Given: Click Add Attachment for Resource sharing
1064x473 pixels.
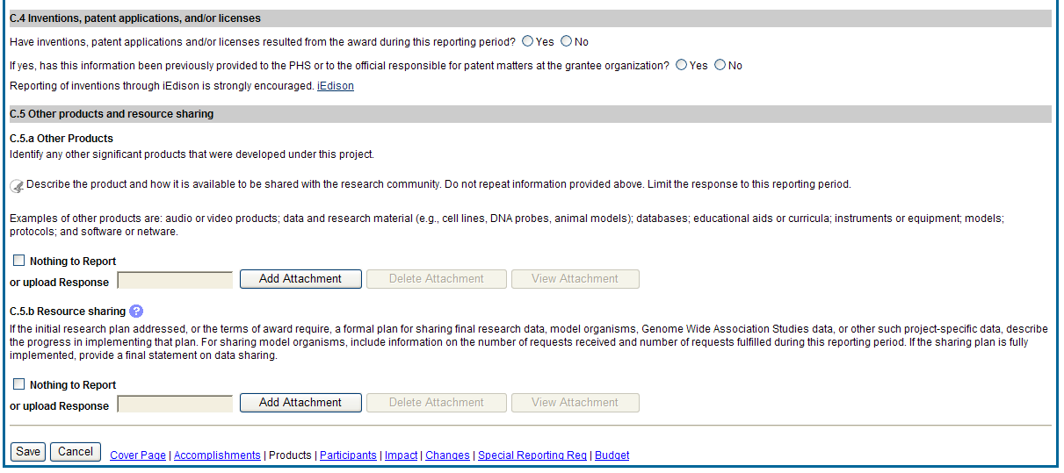Looking at the screenshot, I should (x=300, y=403).
